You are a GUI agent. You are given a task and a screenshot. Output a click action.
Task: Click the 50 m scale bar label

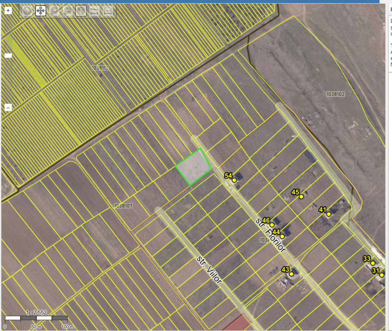click(36, 326)
